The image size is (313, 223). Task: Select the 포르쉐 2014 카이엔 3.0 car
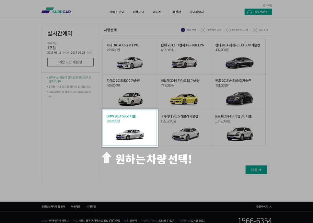pos(238,128)
